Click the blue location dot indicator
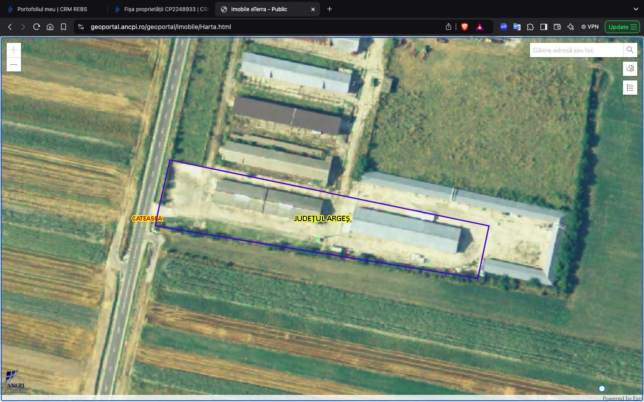644x402 pixels. click(602, 389)
